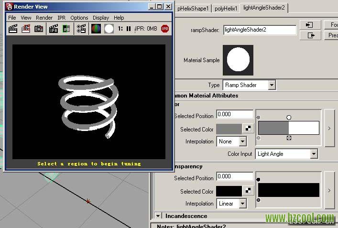The height and width of the screenshot is (228, 338).
Task: Click the RGB channels display icon
Action: (x=96, y=29)
